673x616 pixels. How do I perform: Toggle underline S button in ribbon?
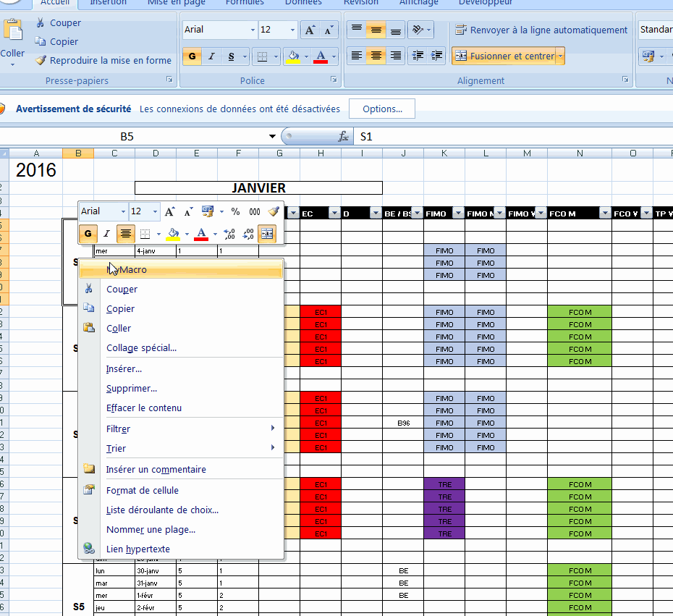(x=231, y=56)
